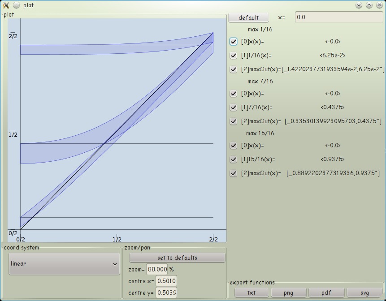Click the max 1/16 group label

[260, 30]
